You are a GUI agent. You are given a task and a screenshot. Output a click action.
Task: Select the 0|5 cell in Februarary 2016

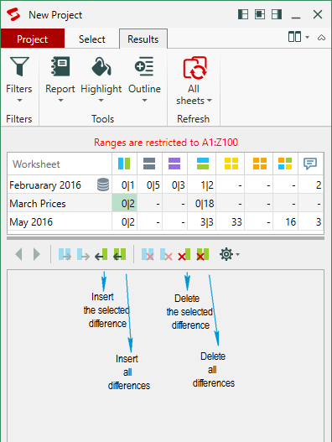coord(150,185)
